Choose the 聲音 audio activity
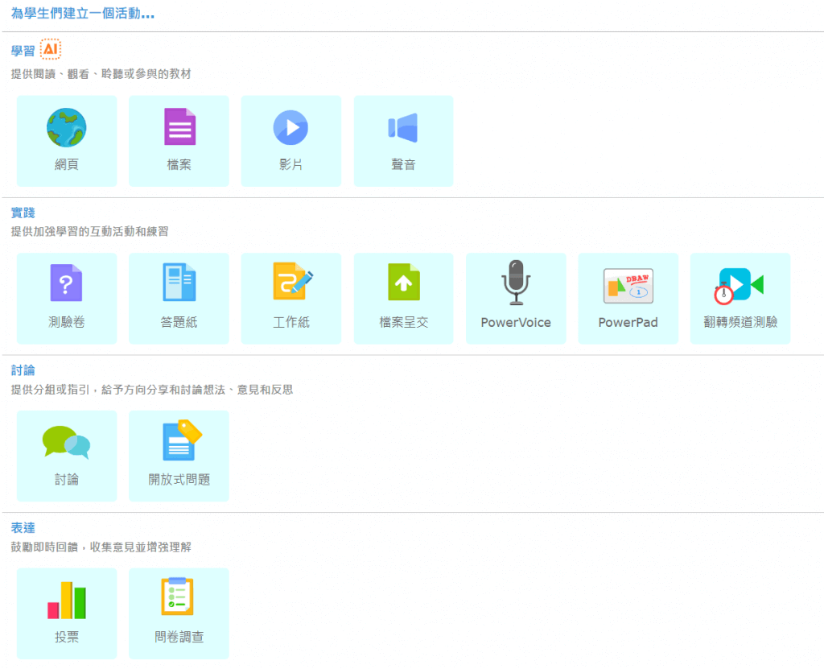Image resolution: width=824 pixels, height=669 pixels. pos(403,140)
